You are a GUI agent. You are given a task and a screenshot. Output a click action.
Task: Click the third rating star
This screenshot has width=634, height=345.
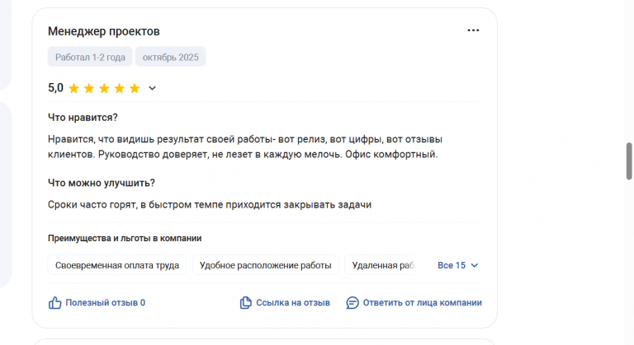pyautogui.click(x=104, y=88)
